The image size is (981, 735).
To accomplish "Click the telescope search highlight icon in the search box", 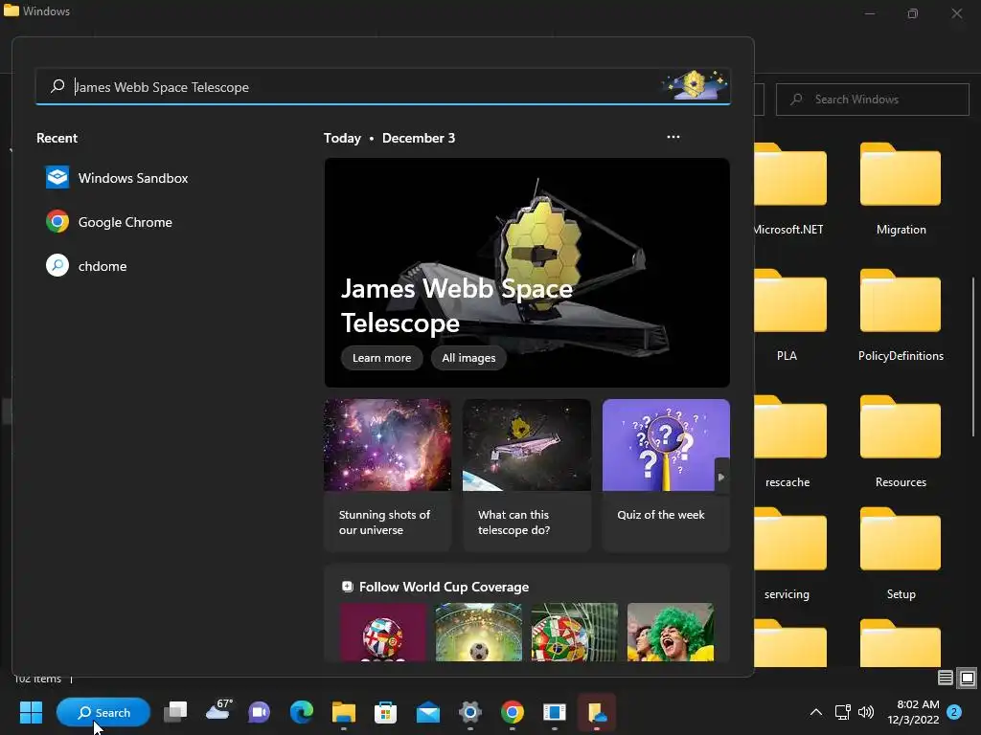I will [x=696, y=85].
